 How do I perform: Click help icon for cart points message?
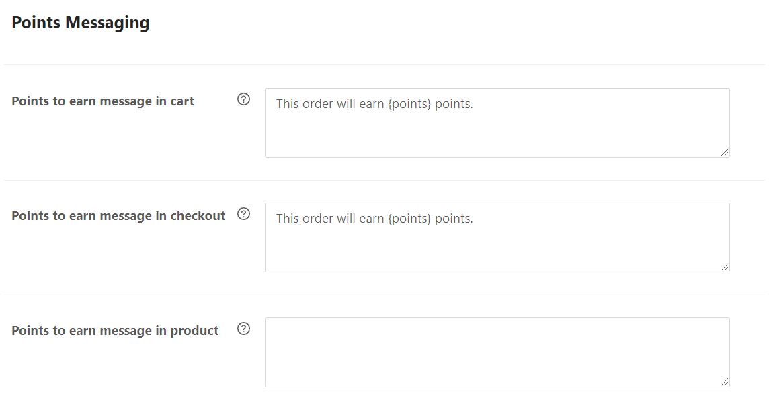[244, 99]
